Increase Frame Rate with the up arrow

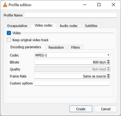108,75
